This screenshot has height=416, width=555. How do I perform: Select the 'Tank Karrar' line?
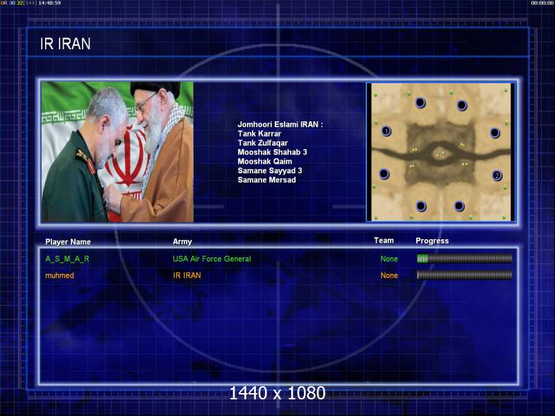click(259, 134)
